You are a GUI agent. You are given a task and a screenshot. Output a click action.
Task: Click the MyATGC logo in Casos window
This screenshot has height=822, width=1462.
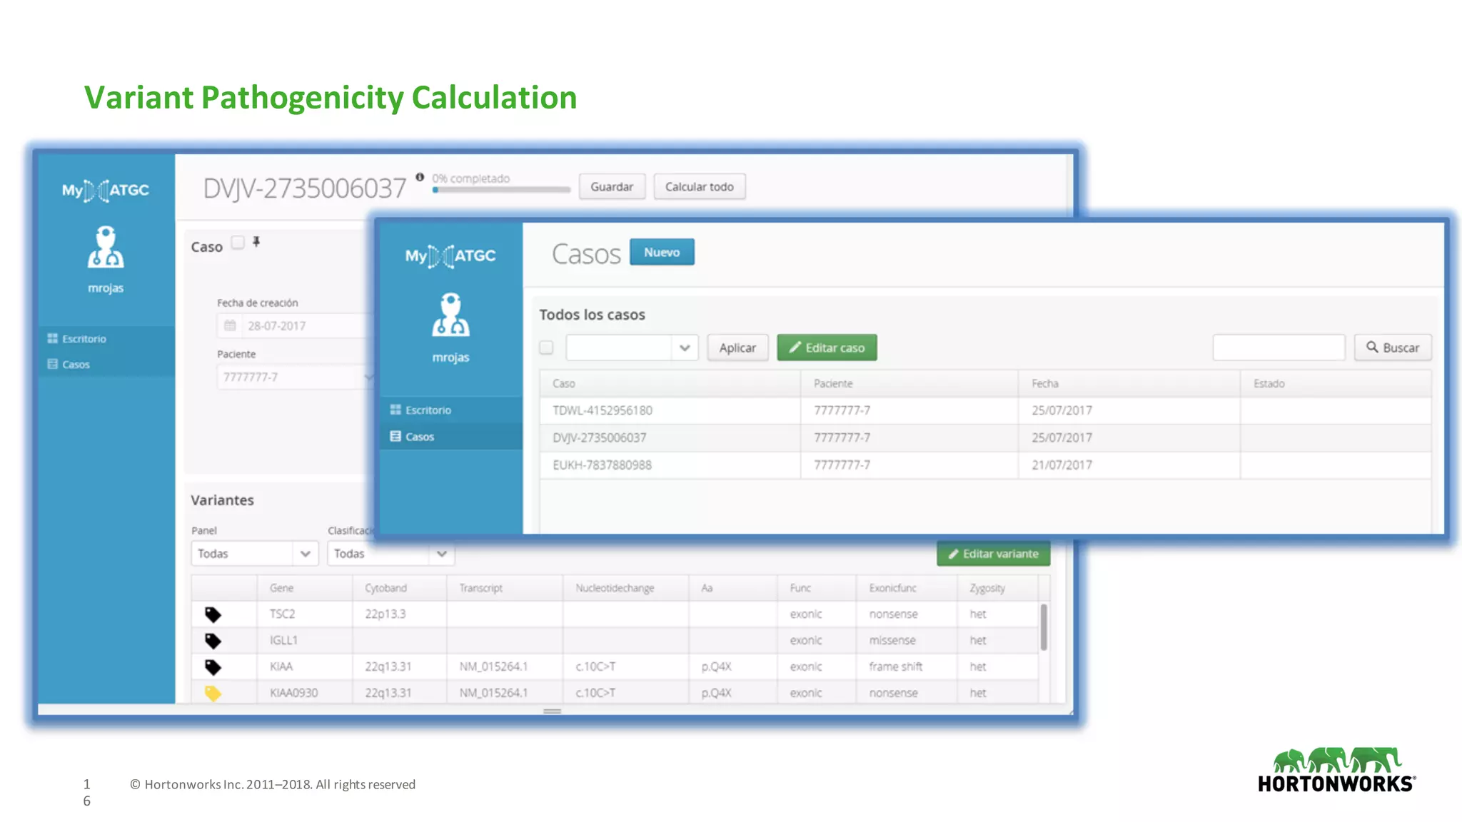pos(450,255)
